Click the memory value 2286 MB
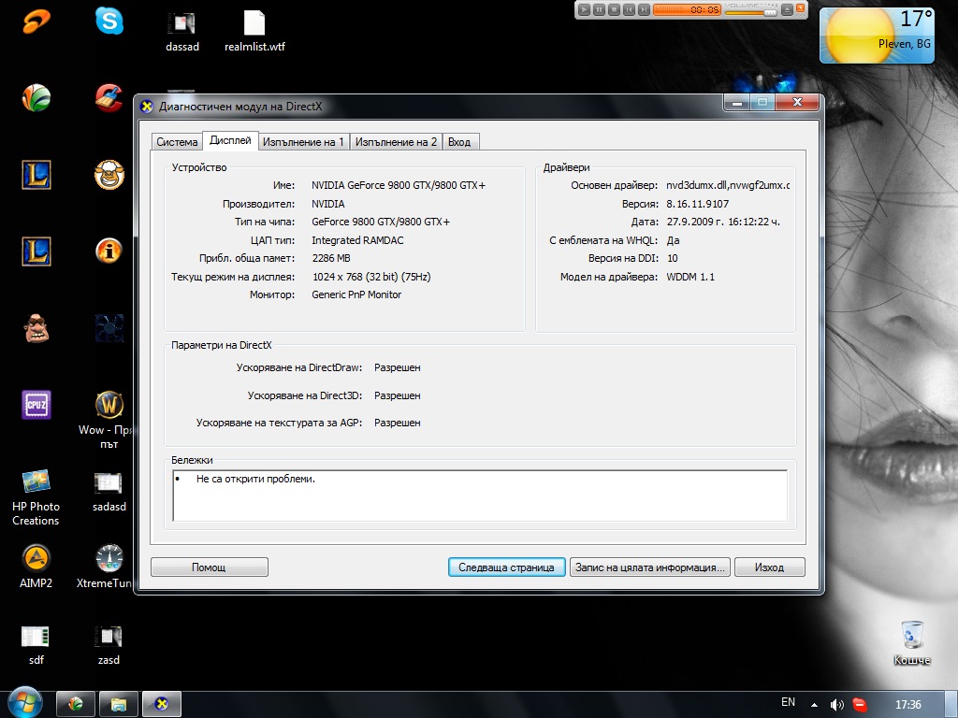This screenshot has width=958, height=718. click(331, 258)
